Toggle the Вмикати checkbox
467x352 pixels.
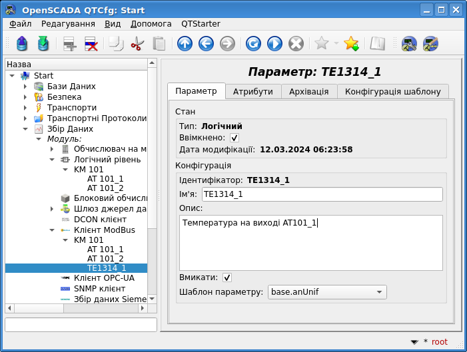(227, 277)
